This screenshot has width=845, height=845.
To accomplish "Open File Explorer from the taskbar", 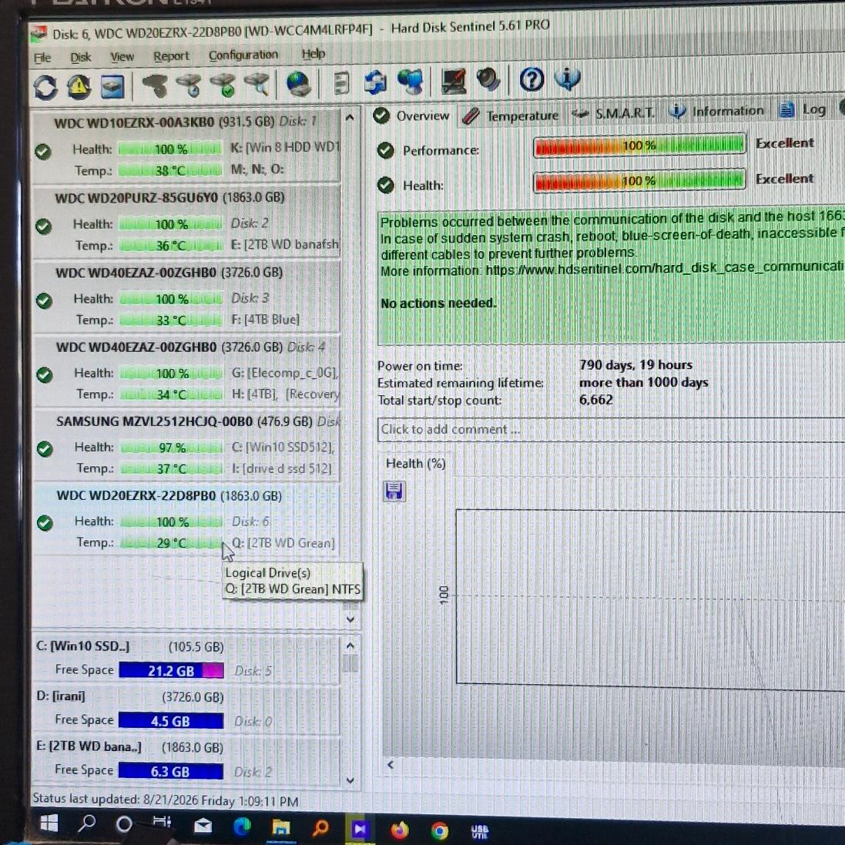I will click(x=281, y=827).
